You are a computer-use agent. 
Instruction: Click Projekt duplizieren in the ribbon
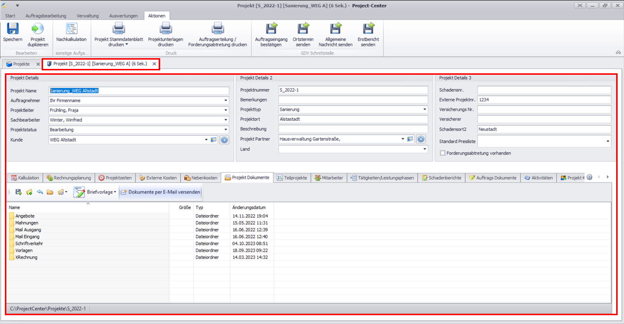(x=38, y=29)
